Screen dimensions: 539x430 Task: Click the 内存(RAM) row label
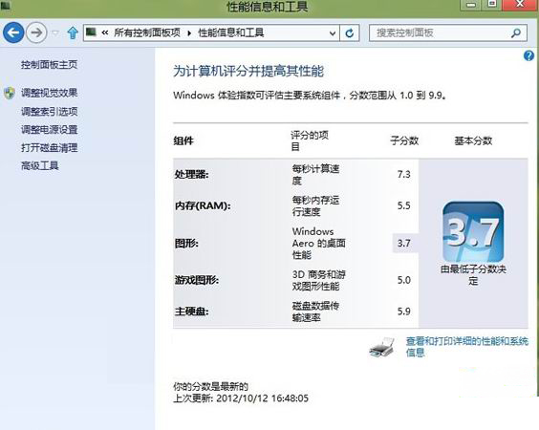click(x=203, y=205)
